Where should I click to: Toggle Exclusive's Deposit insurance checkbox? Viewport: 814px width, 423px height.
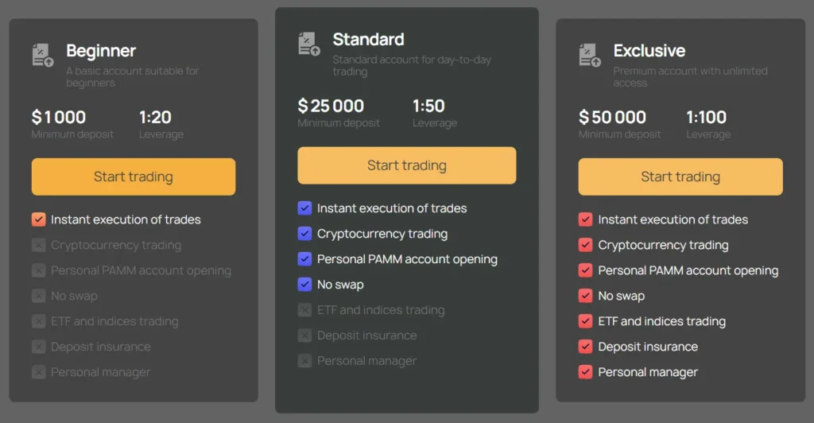tap(586, 347)
